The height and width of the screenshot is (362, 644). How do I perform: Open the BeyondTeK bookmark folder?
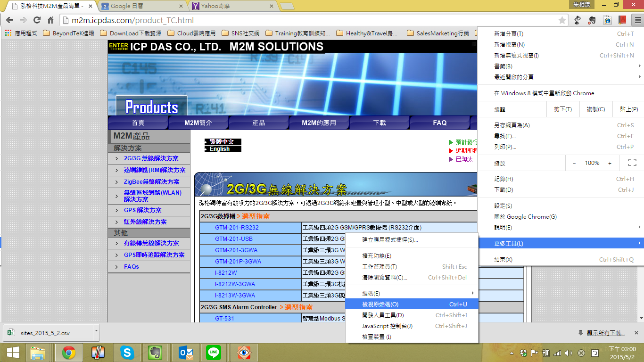pyautogui.click(x=68, y=33)
